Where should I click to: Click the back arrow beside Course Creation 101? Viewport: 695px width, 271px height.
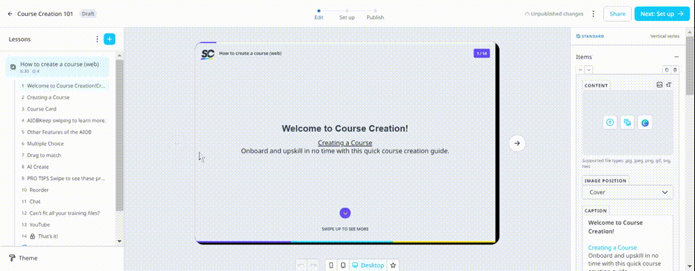[x=10, y=14]
